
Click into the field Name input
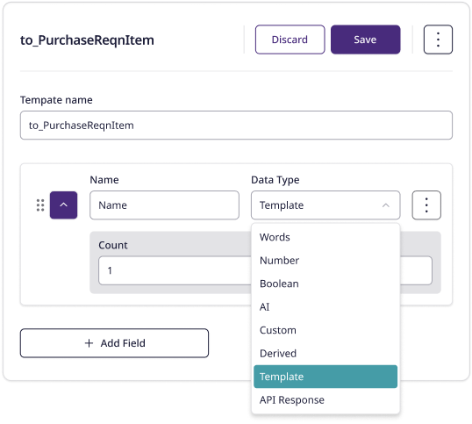pyautogui.click(x=164, y=205)
